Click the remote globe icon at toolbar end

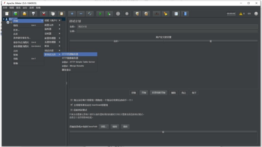[256, 14]
